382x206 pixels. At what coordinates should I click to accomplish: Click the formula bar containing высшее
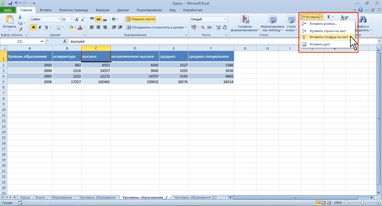click(x=222, y=41)
